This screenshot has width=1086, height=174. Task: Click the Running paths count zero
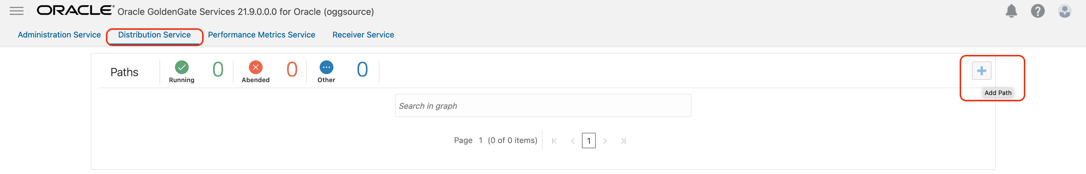click(218, 70)
